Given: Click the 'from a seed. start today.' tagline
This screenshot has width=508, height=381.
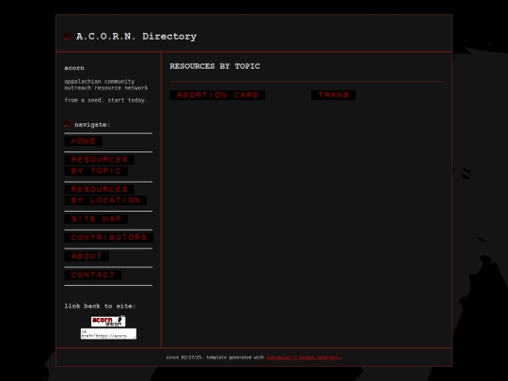Looking at the screenshot, I should [x=106, y=101].
